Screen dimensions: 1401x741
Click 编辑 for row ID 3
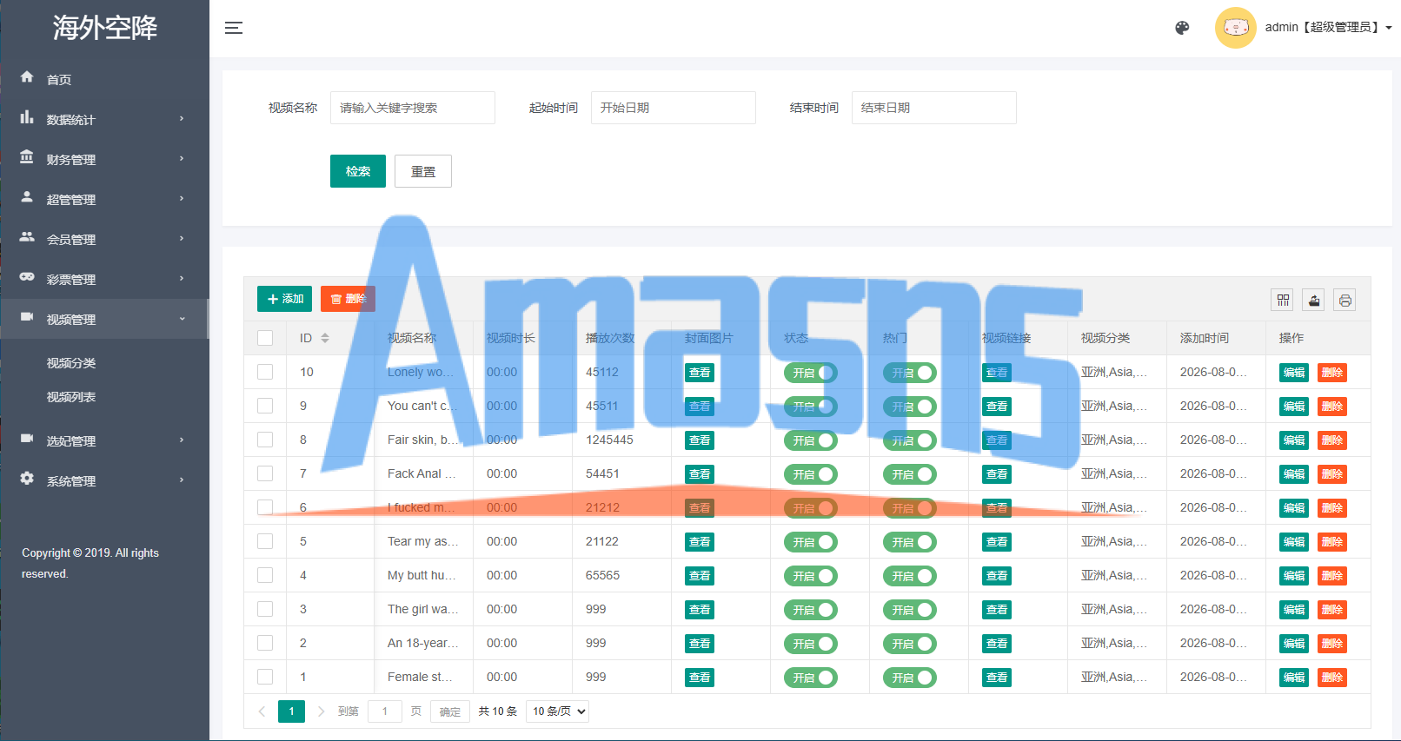pos(1294,610)
